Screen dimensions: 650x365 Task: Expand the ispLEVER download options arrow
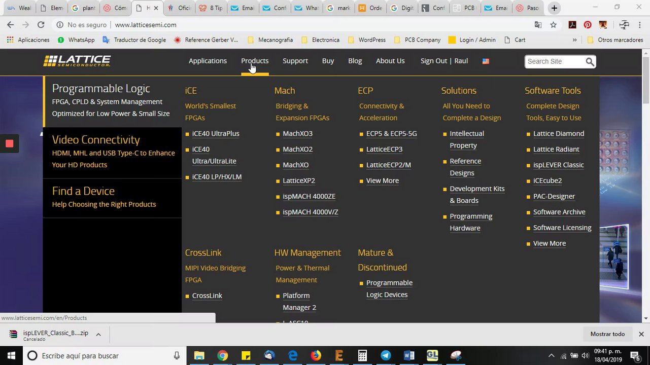click(98, 334)
